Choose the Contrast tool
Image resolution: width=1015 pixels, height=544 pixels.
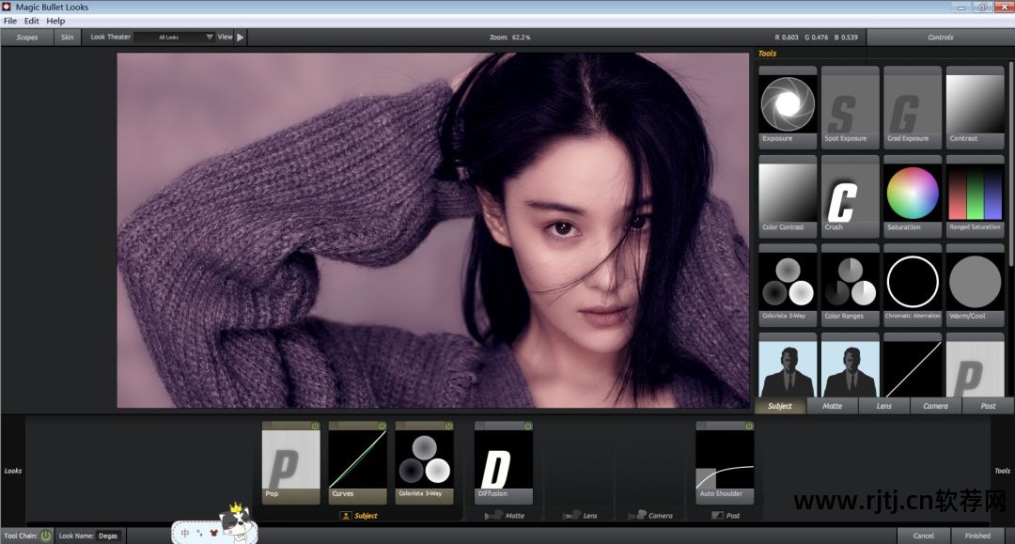tap(975, 107)
